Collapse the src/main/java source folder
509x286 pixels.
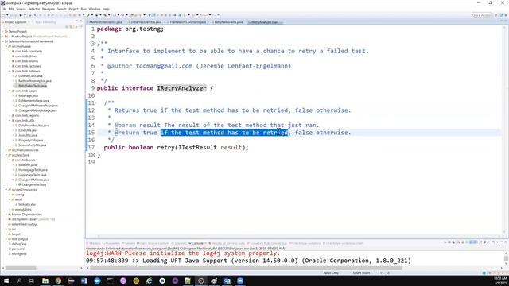[6, 46]
